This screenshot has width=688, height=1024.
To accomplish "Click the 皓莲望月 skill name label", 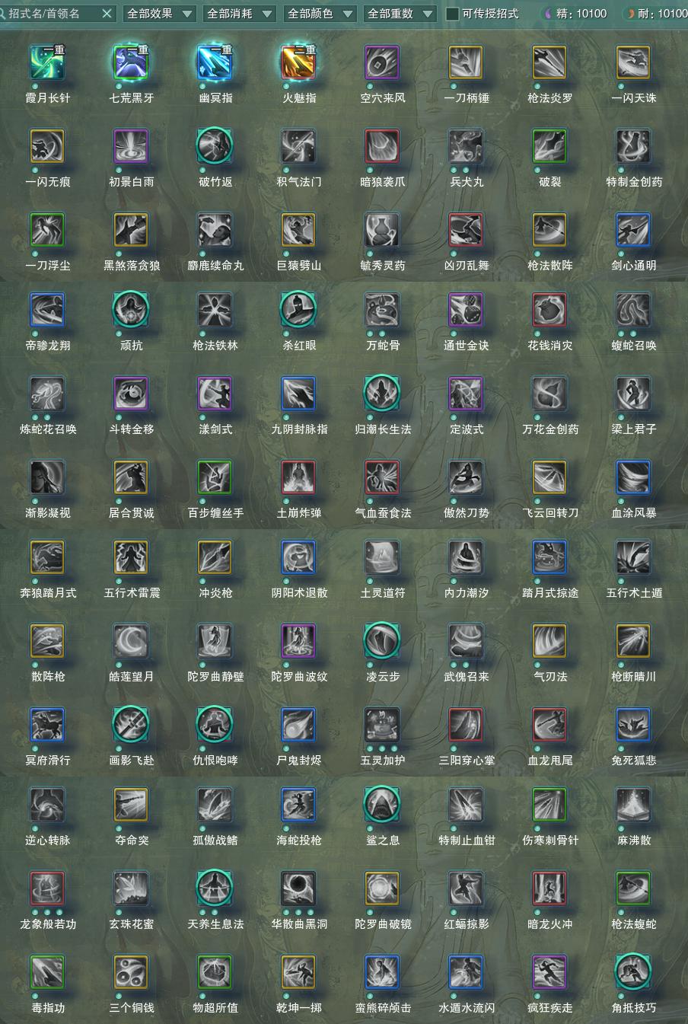I will click(132, 677).
